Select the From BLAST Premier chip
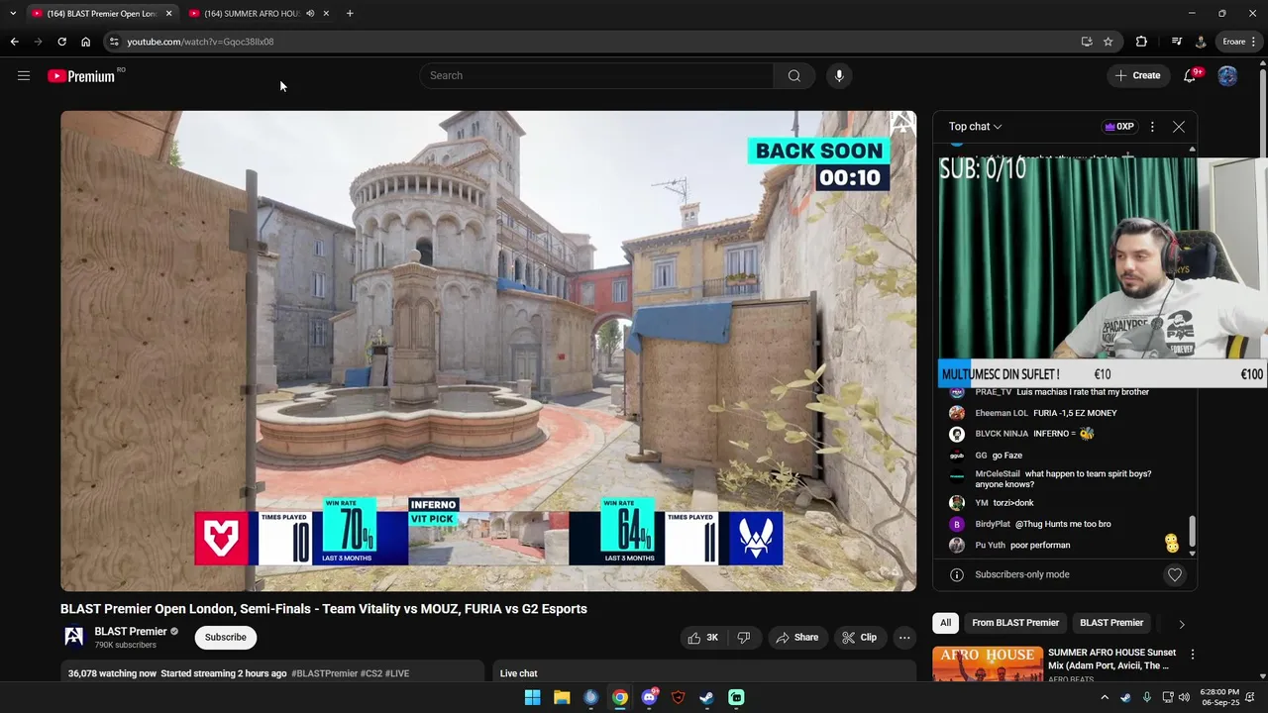 [1015, 623]
